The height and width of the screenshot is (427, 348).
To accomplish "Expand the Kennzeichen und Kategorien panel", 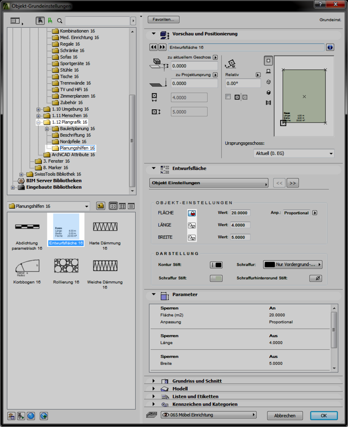I will click(154, 404).
